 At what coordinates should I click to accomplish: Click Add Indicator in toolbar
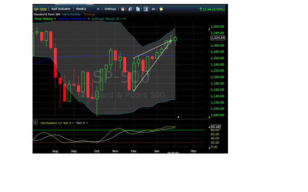pos(61,9)
